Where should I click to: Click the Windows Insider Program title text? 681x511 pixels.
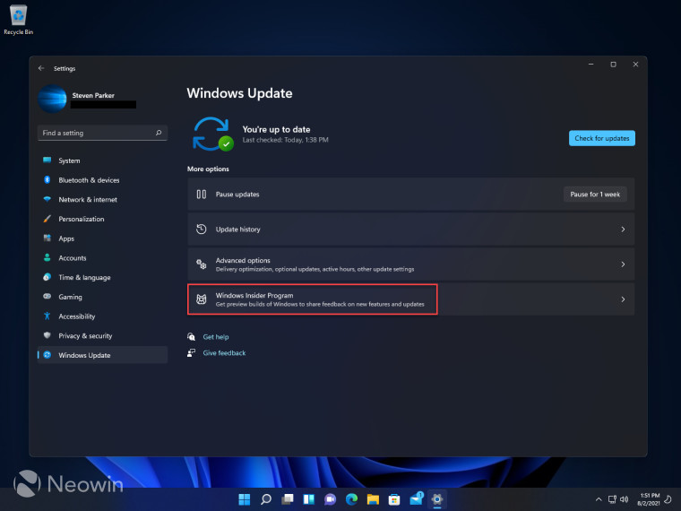[x=254, y=296]
